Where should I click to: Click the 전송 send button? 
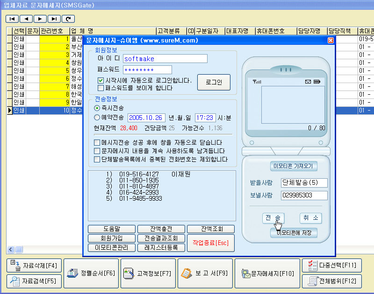(x=273, y=218)
